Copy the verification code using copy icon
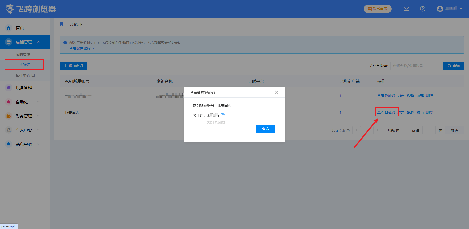 click(223, 115)
